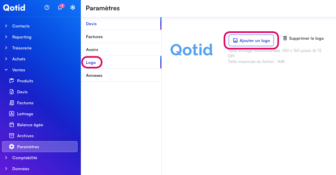Click the Produits sidebar icon
The height and width of the screenshot is (175, 336).
coord(12,81)
